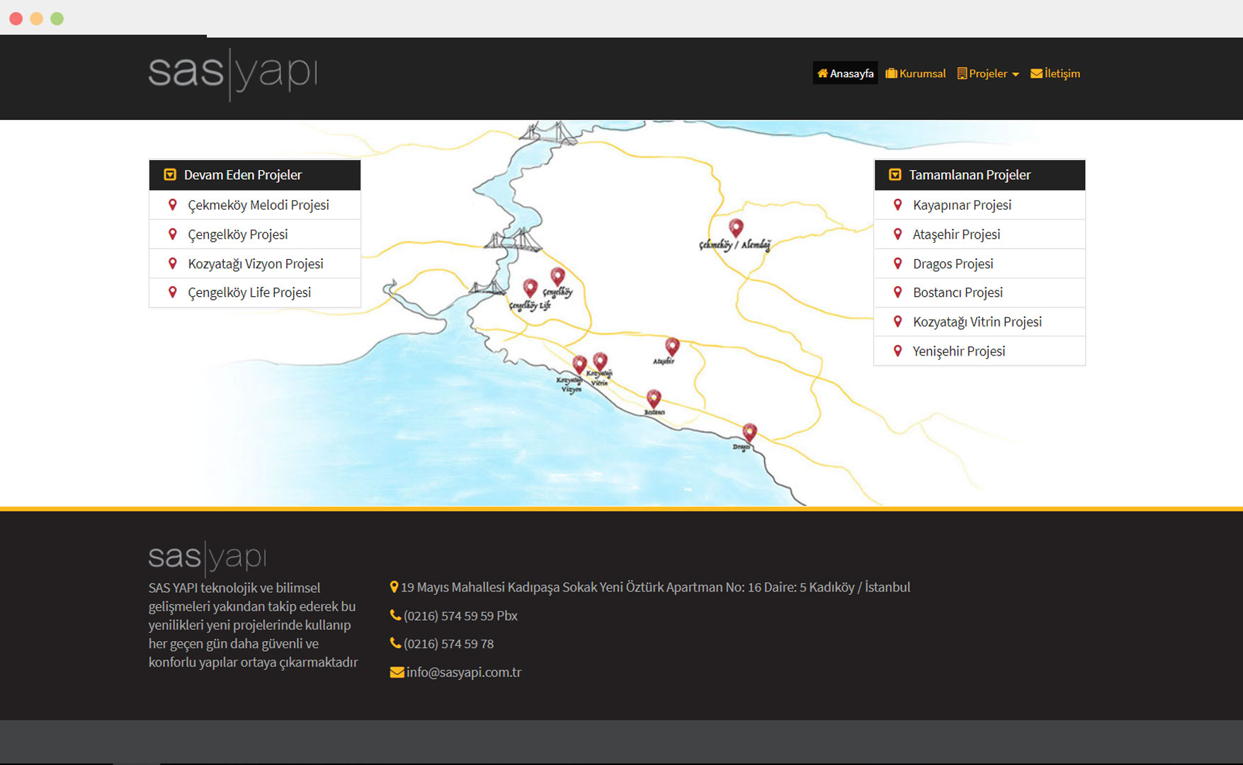Click the envelope icon beside the email address
The width and height of the screenshot is (1243, 765).
click(397, 672)
